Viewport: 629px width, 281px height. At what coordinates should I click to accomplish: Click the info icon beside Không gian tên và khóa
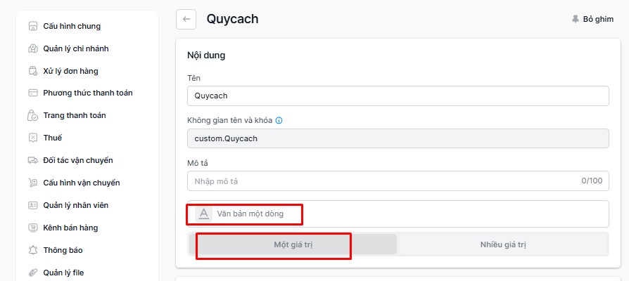(x=279, y=121)
